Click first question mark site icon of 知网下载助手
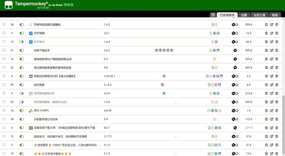The width and height of the screenshot is (285, 156). [156, 50]
